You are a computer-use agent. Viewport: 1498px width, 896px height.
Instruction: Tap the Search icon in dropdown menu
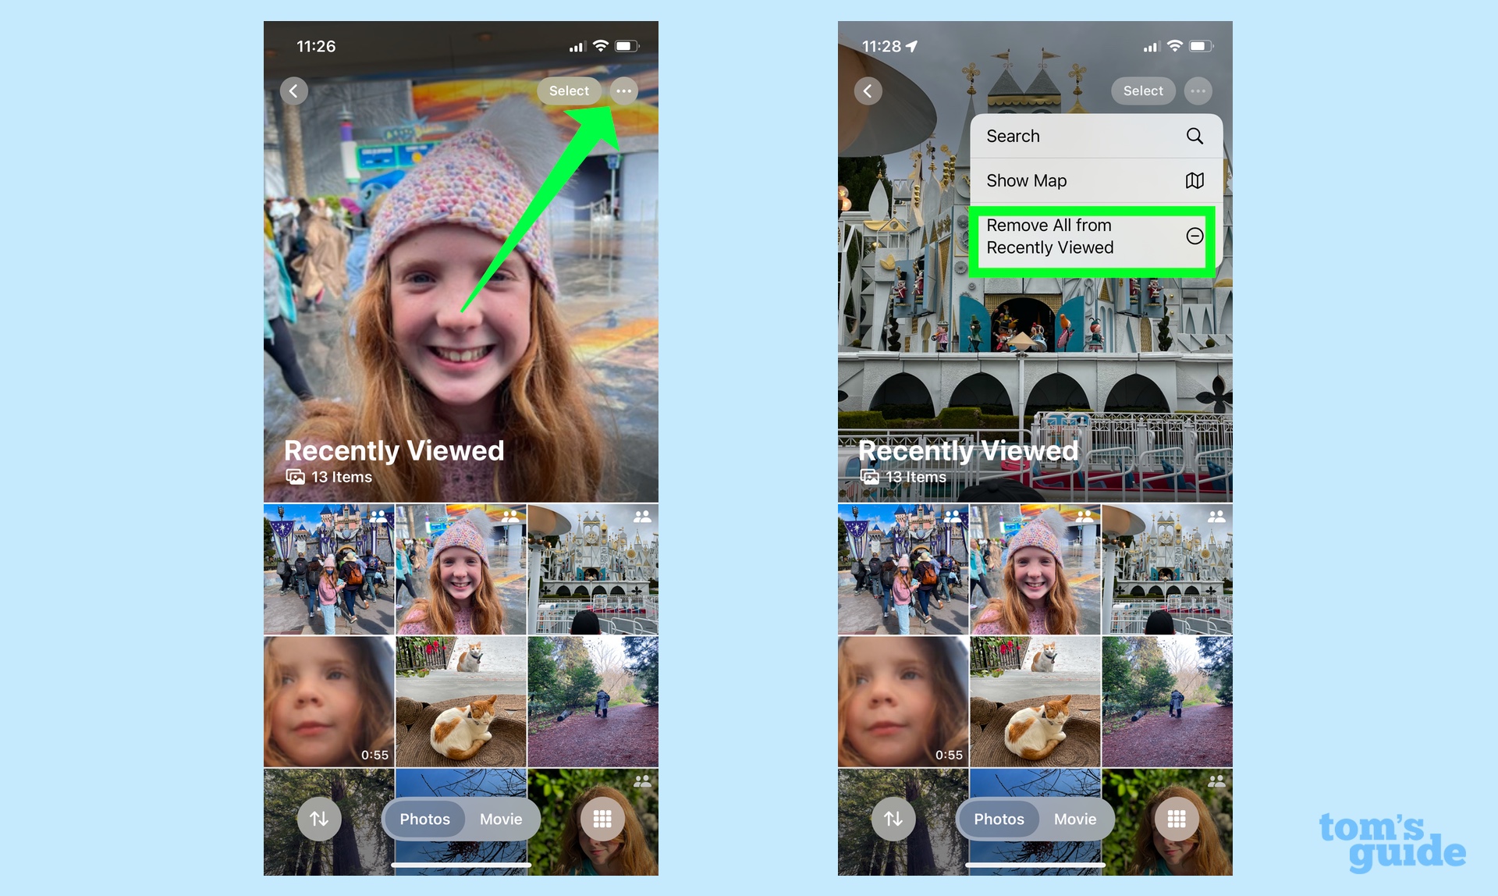coord(1195,136)
